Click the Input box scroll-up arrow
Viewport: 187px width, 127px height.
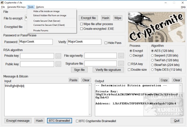90,85
